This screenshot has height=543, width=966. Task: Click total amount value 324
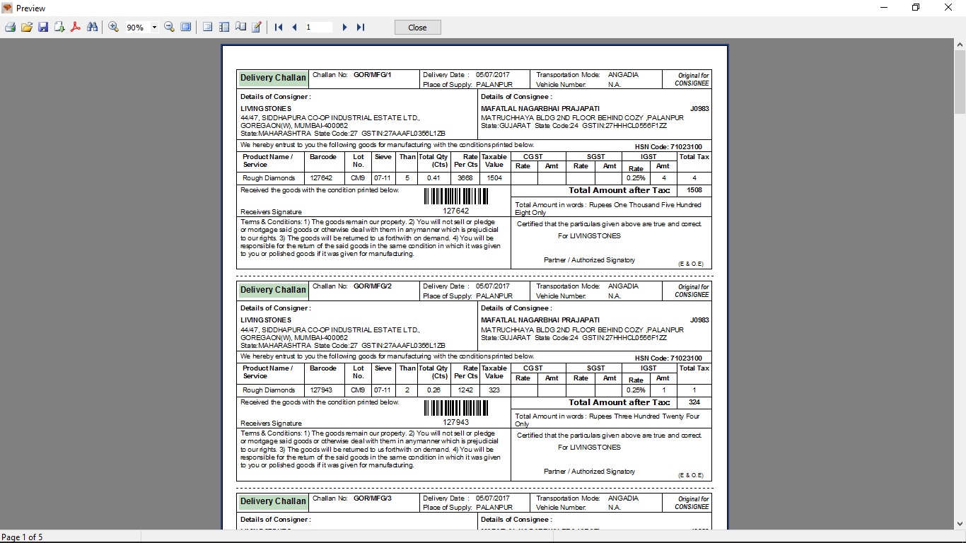pos(694,402)
